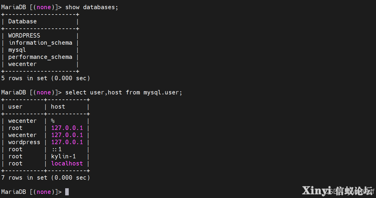The image size is (376, 198).
Task: Click the 'show databases;' command text
Action: coord(92,7)
